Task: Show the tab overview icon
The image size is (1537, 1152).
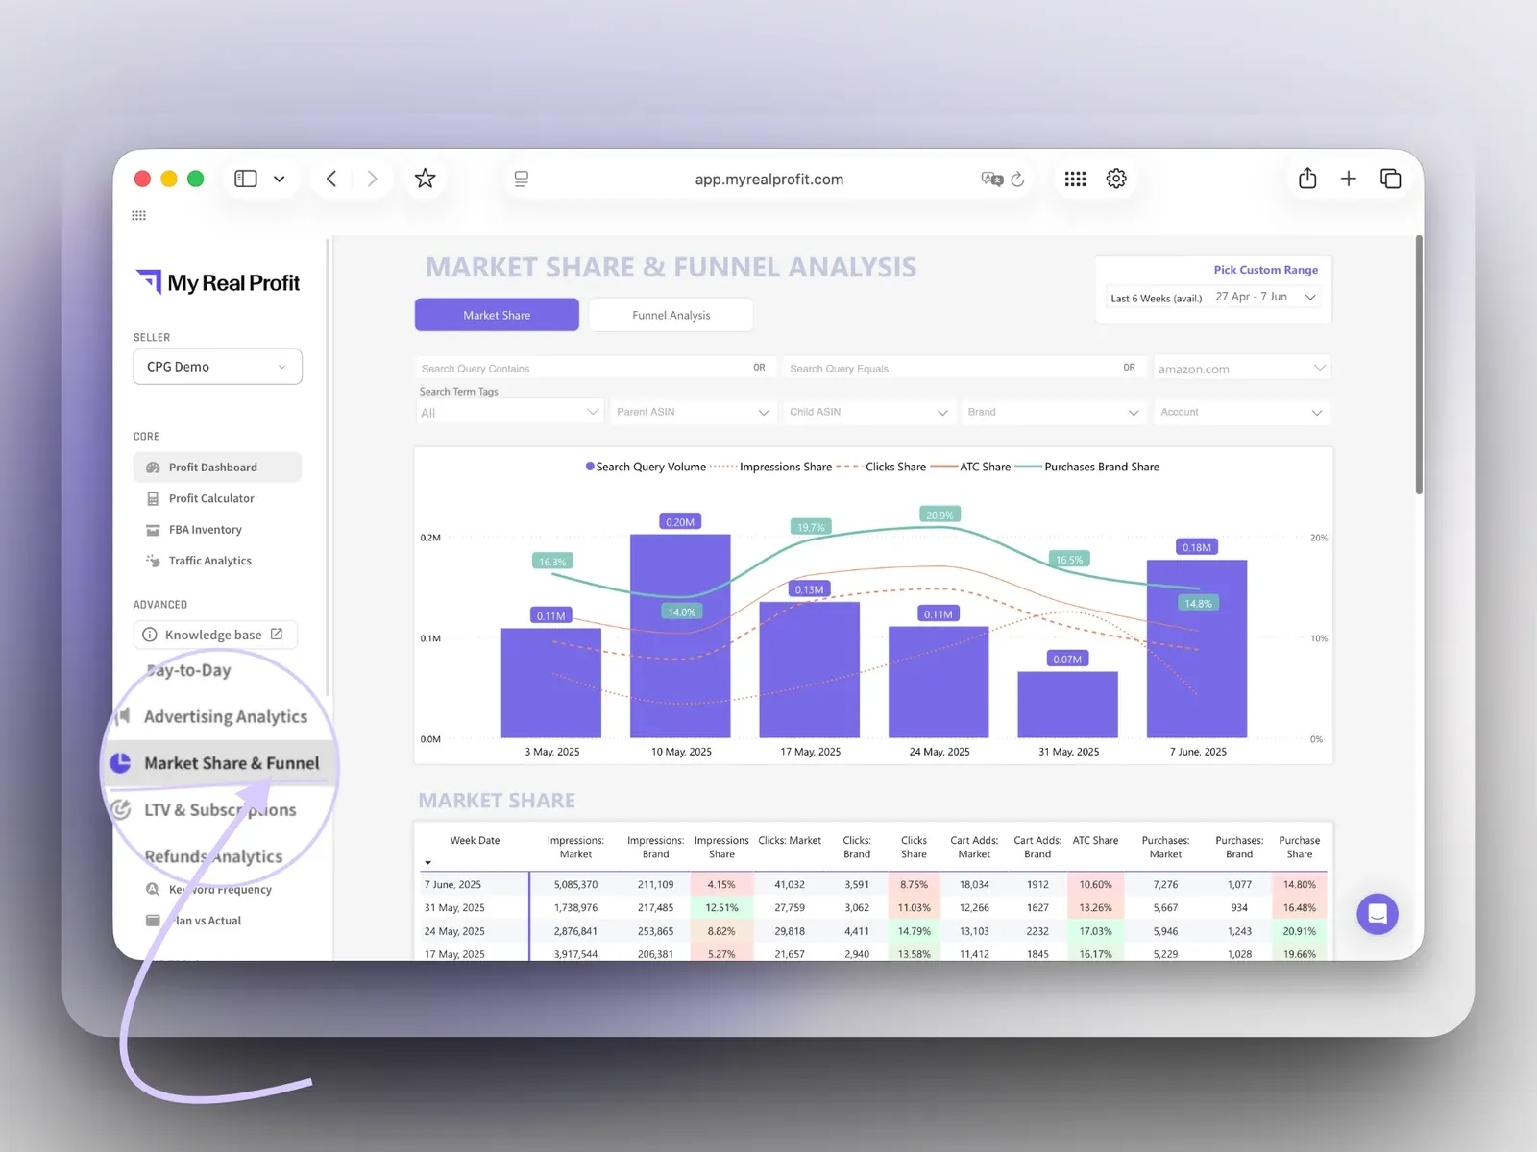Action: click(x=1390, y=179)
